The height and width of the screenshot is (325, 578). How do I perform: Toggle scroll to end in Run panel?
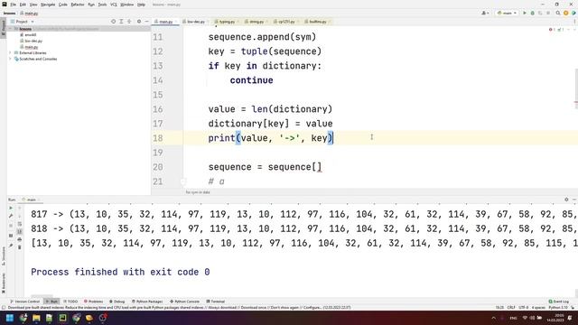[20, 231]
